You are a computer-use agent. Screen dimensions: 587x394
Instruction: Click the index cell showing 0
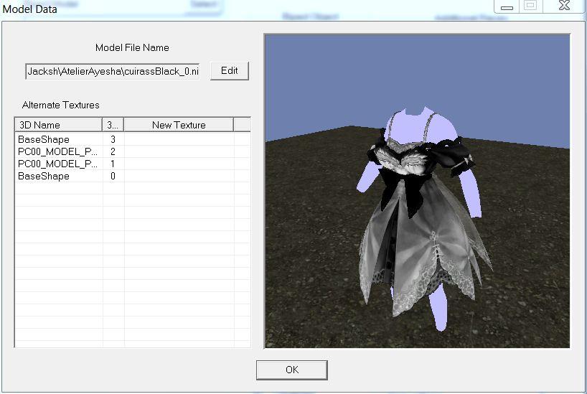pyautogui.click(x=113, y=176)
